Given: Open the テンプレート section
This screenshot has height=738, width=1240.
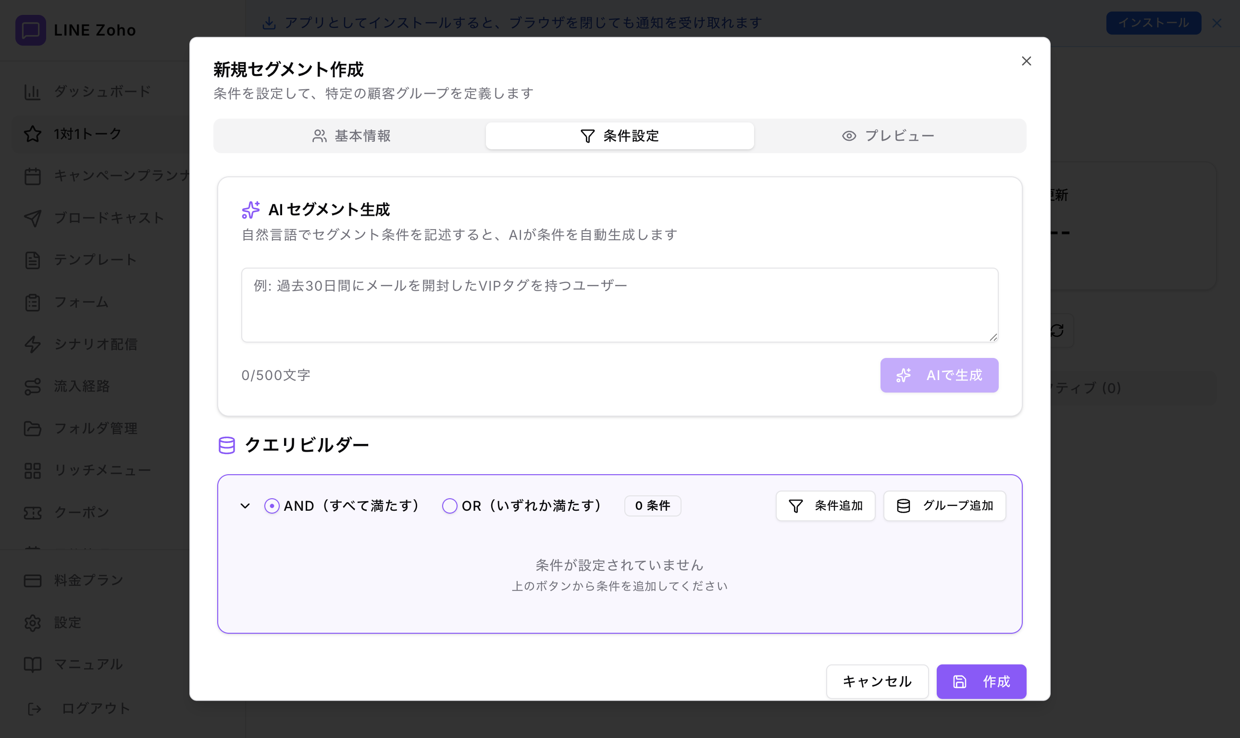Looking at the screenshot, I should (x=32, y=259).
